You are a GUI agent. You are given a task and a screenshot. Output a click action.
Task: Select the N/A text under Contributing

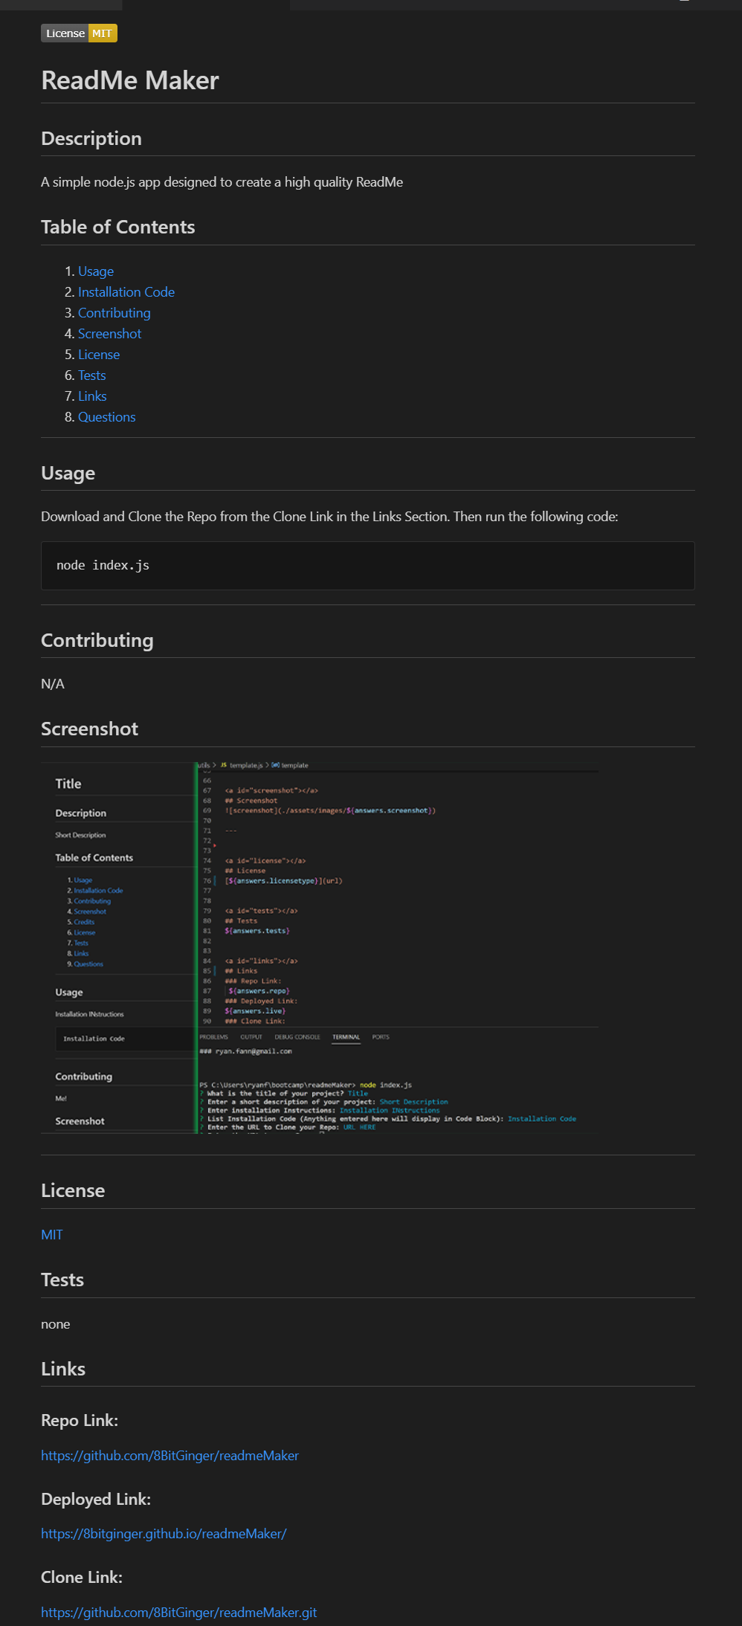[x=53, y=684]
